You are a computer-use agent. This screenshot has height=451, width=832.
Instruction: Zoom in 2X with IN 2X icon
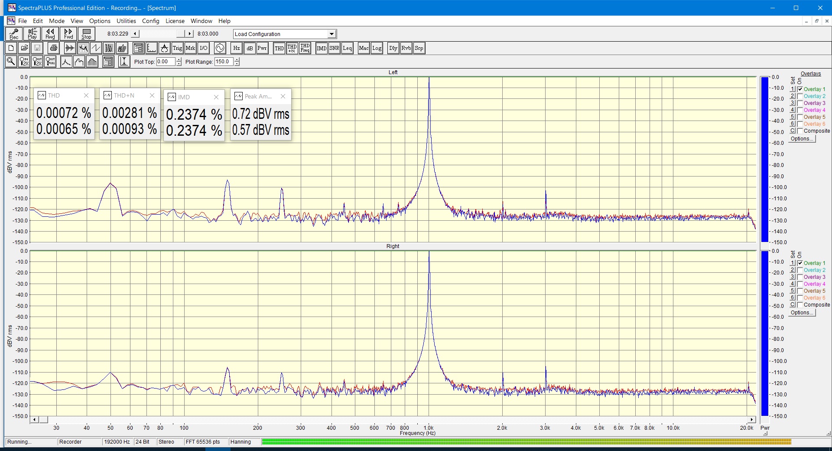point(24,62)
